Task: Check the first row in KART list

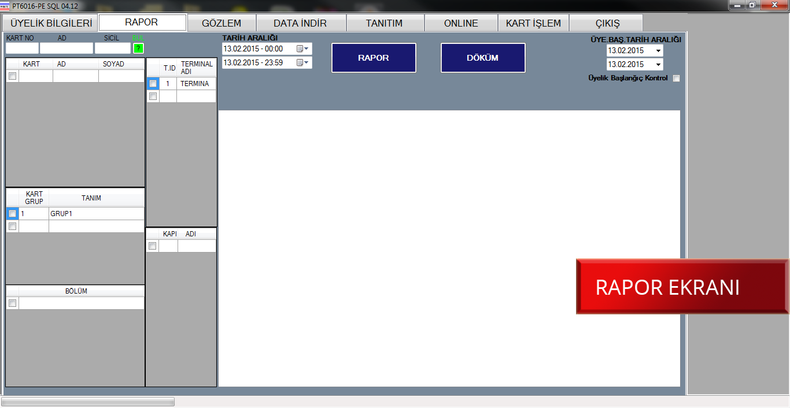Action: (x=12, y=76)
